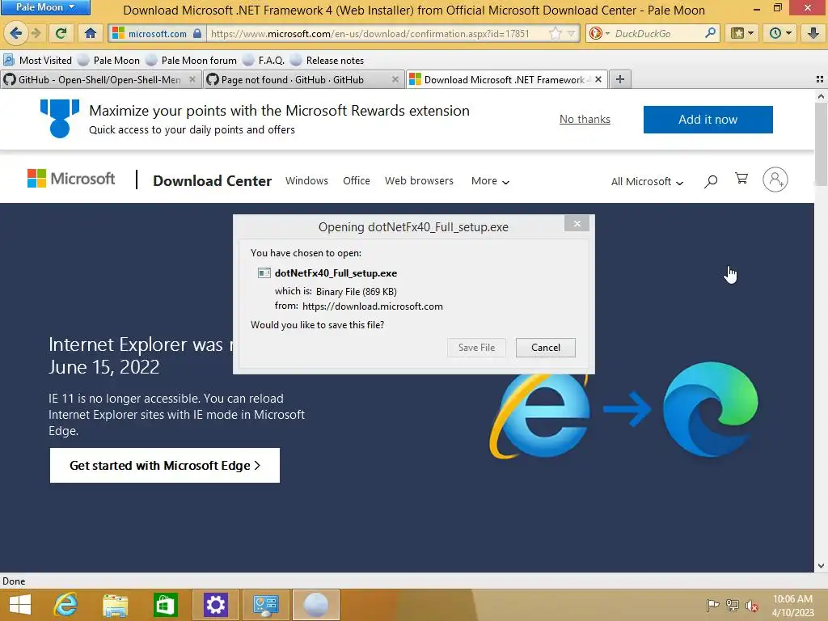Viewport: 828px width, 621px height.
Task: Open the Microsoft logo home link
Action: (x=71, y=179)
